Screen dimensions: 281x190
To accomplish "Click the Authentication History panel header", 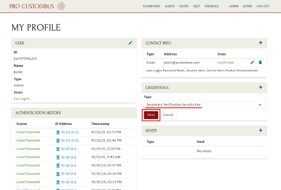I will point(74,113).
